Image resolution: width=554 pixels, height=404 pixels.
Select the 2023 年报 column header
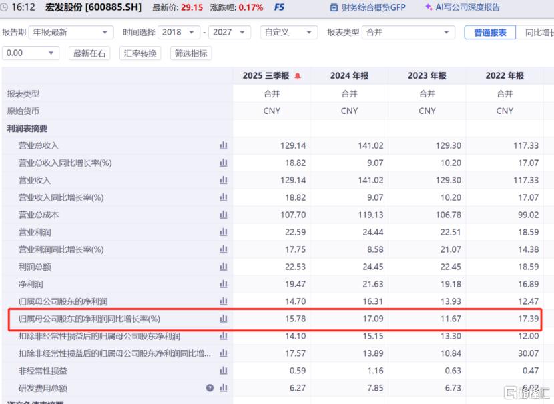point(427,76)
